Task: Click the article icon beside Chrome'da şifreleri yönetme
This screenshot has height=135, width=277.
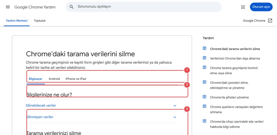Action: pyautogui.click(x=205, y=97)
